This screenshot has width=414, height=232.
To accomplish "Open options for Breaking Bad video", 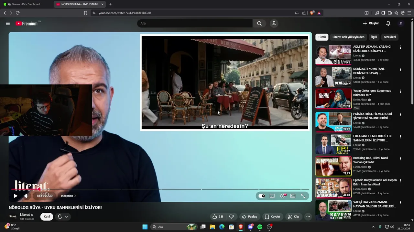I will pyautogui.click(x=400, y=159).
